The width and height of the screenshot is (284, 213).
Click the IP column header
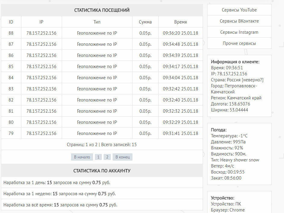[x=42, y=22]
